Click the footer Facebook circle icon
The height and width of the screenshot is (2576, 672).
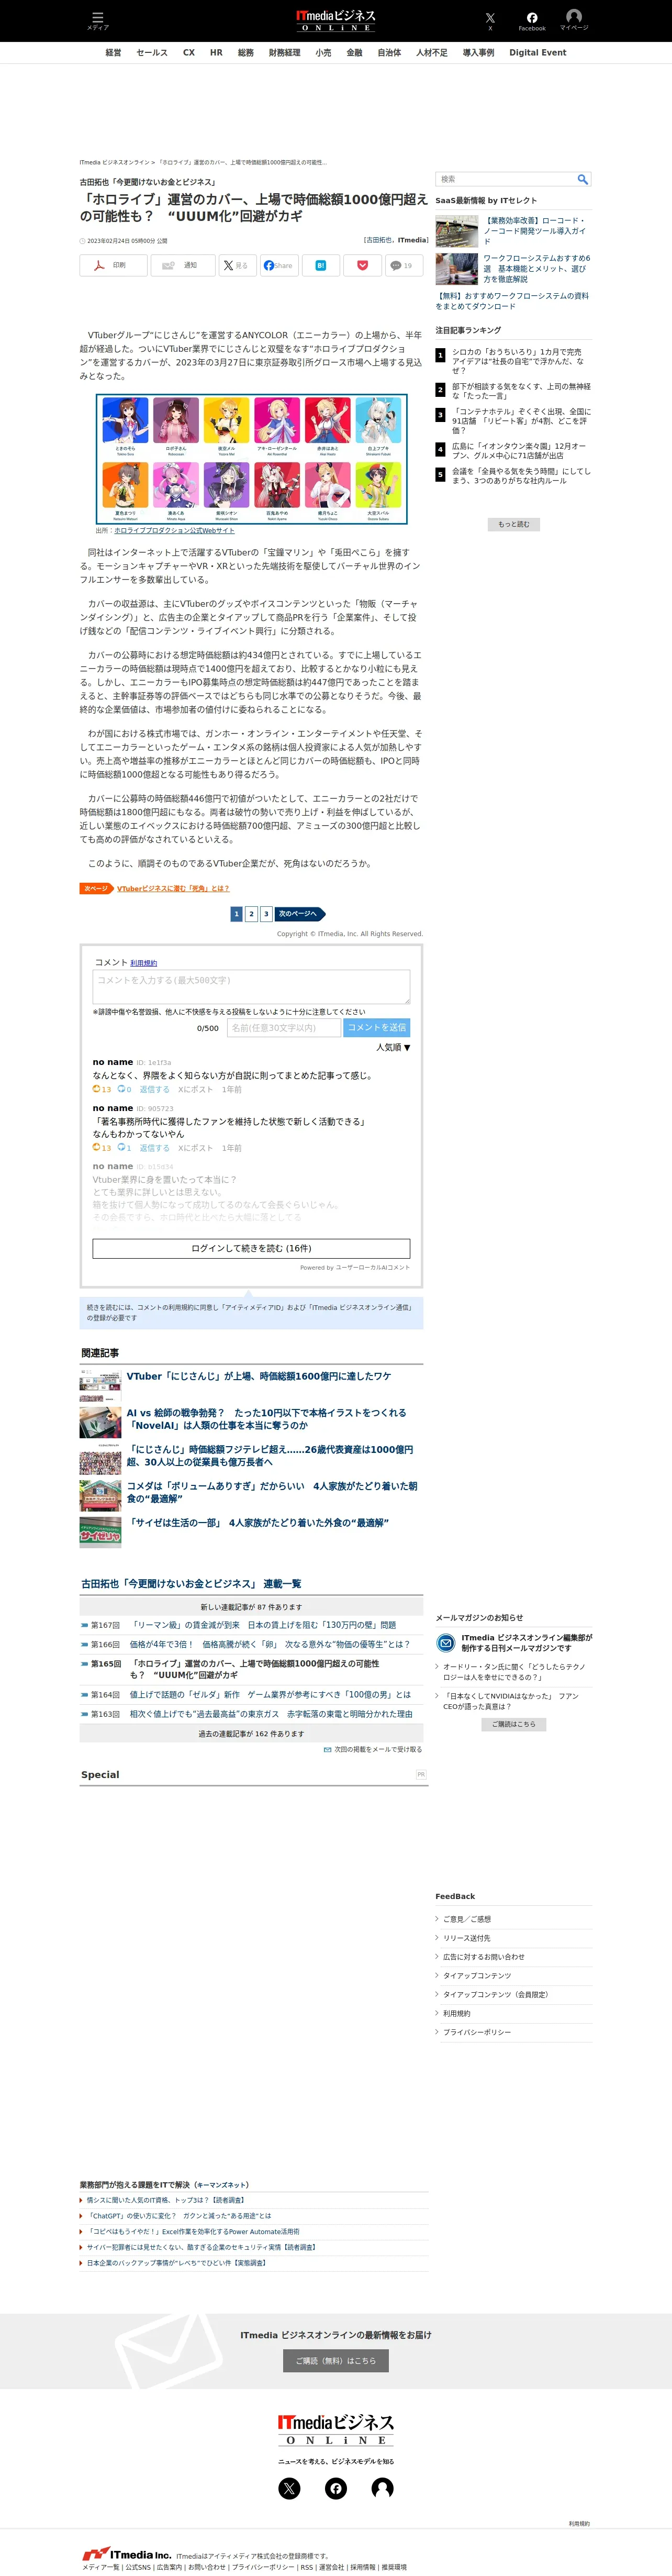click(x=336, y=2488)
